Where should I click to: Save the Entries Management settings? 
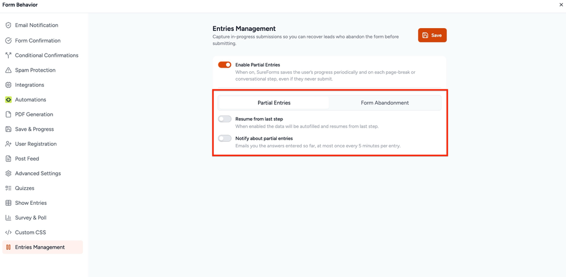pos(432,35)
